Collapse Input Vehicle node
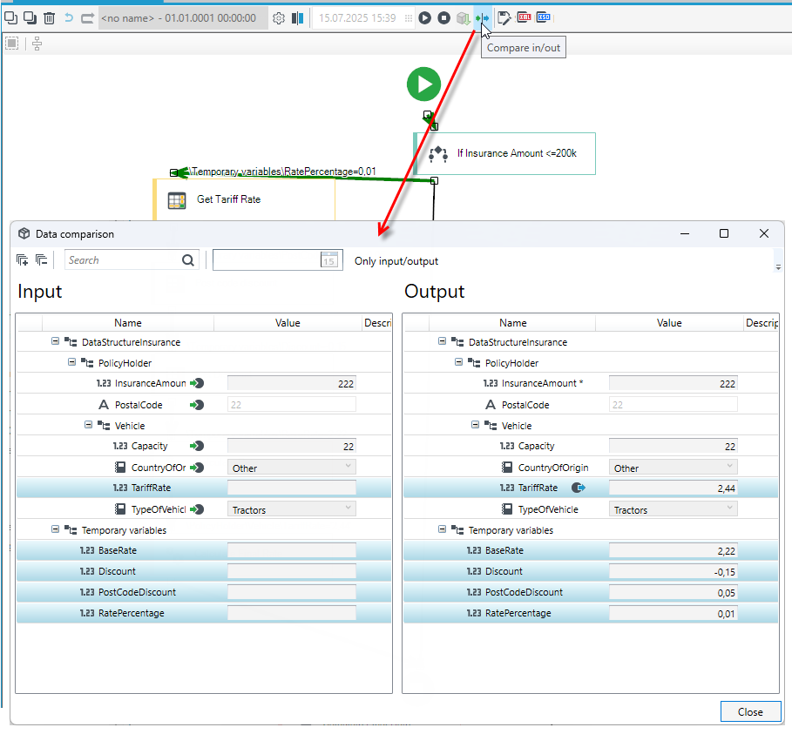 pos(88,425)
